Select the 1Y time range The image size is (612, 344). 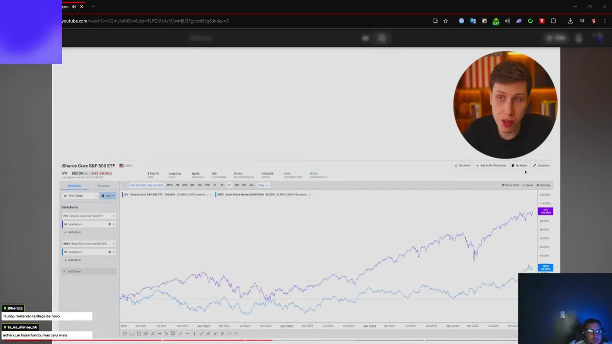pos(215,185)
